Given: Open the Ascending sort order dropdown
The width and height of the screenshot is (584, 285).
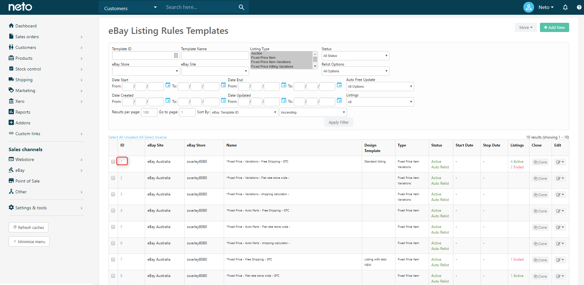Looking at the screenshot, I should [x=313, y=112].
